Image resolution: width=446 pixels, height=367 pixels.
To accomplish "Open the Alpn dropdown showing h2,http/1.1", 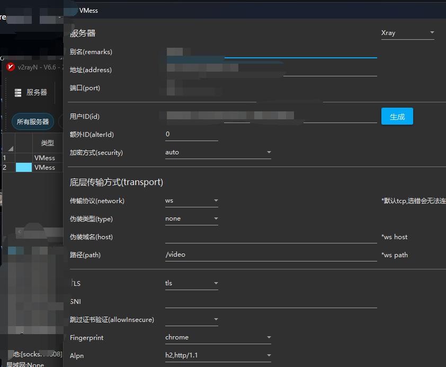I will tap(217, 355).
